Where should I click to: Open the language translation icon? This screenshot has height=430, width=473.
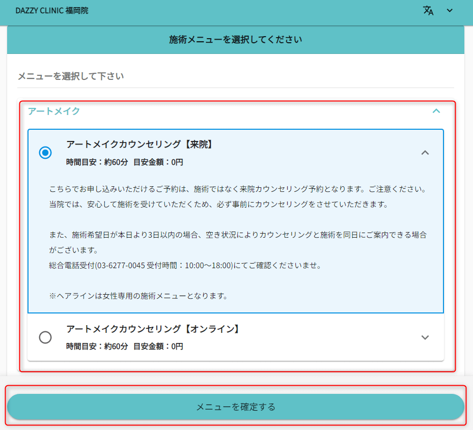tap(428, 11)
